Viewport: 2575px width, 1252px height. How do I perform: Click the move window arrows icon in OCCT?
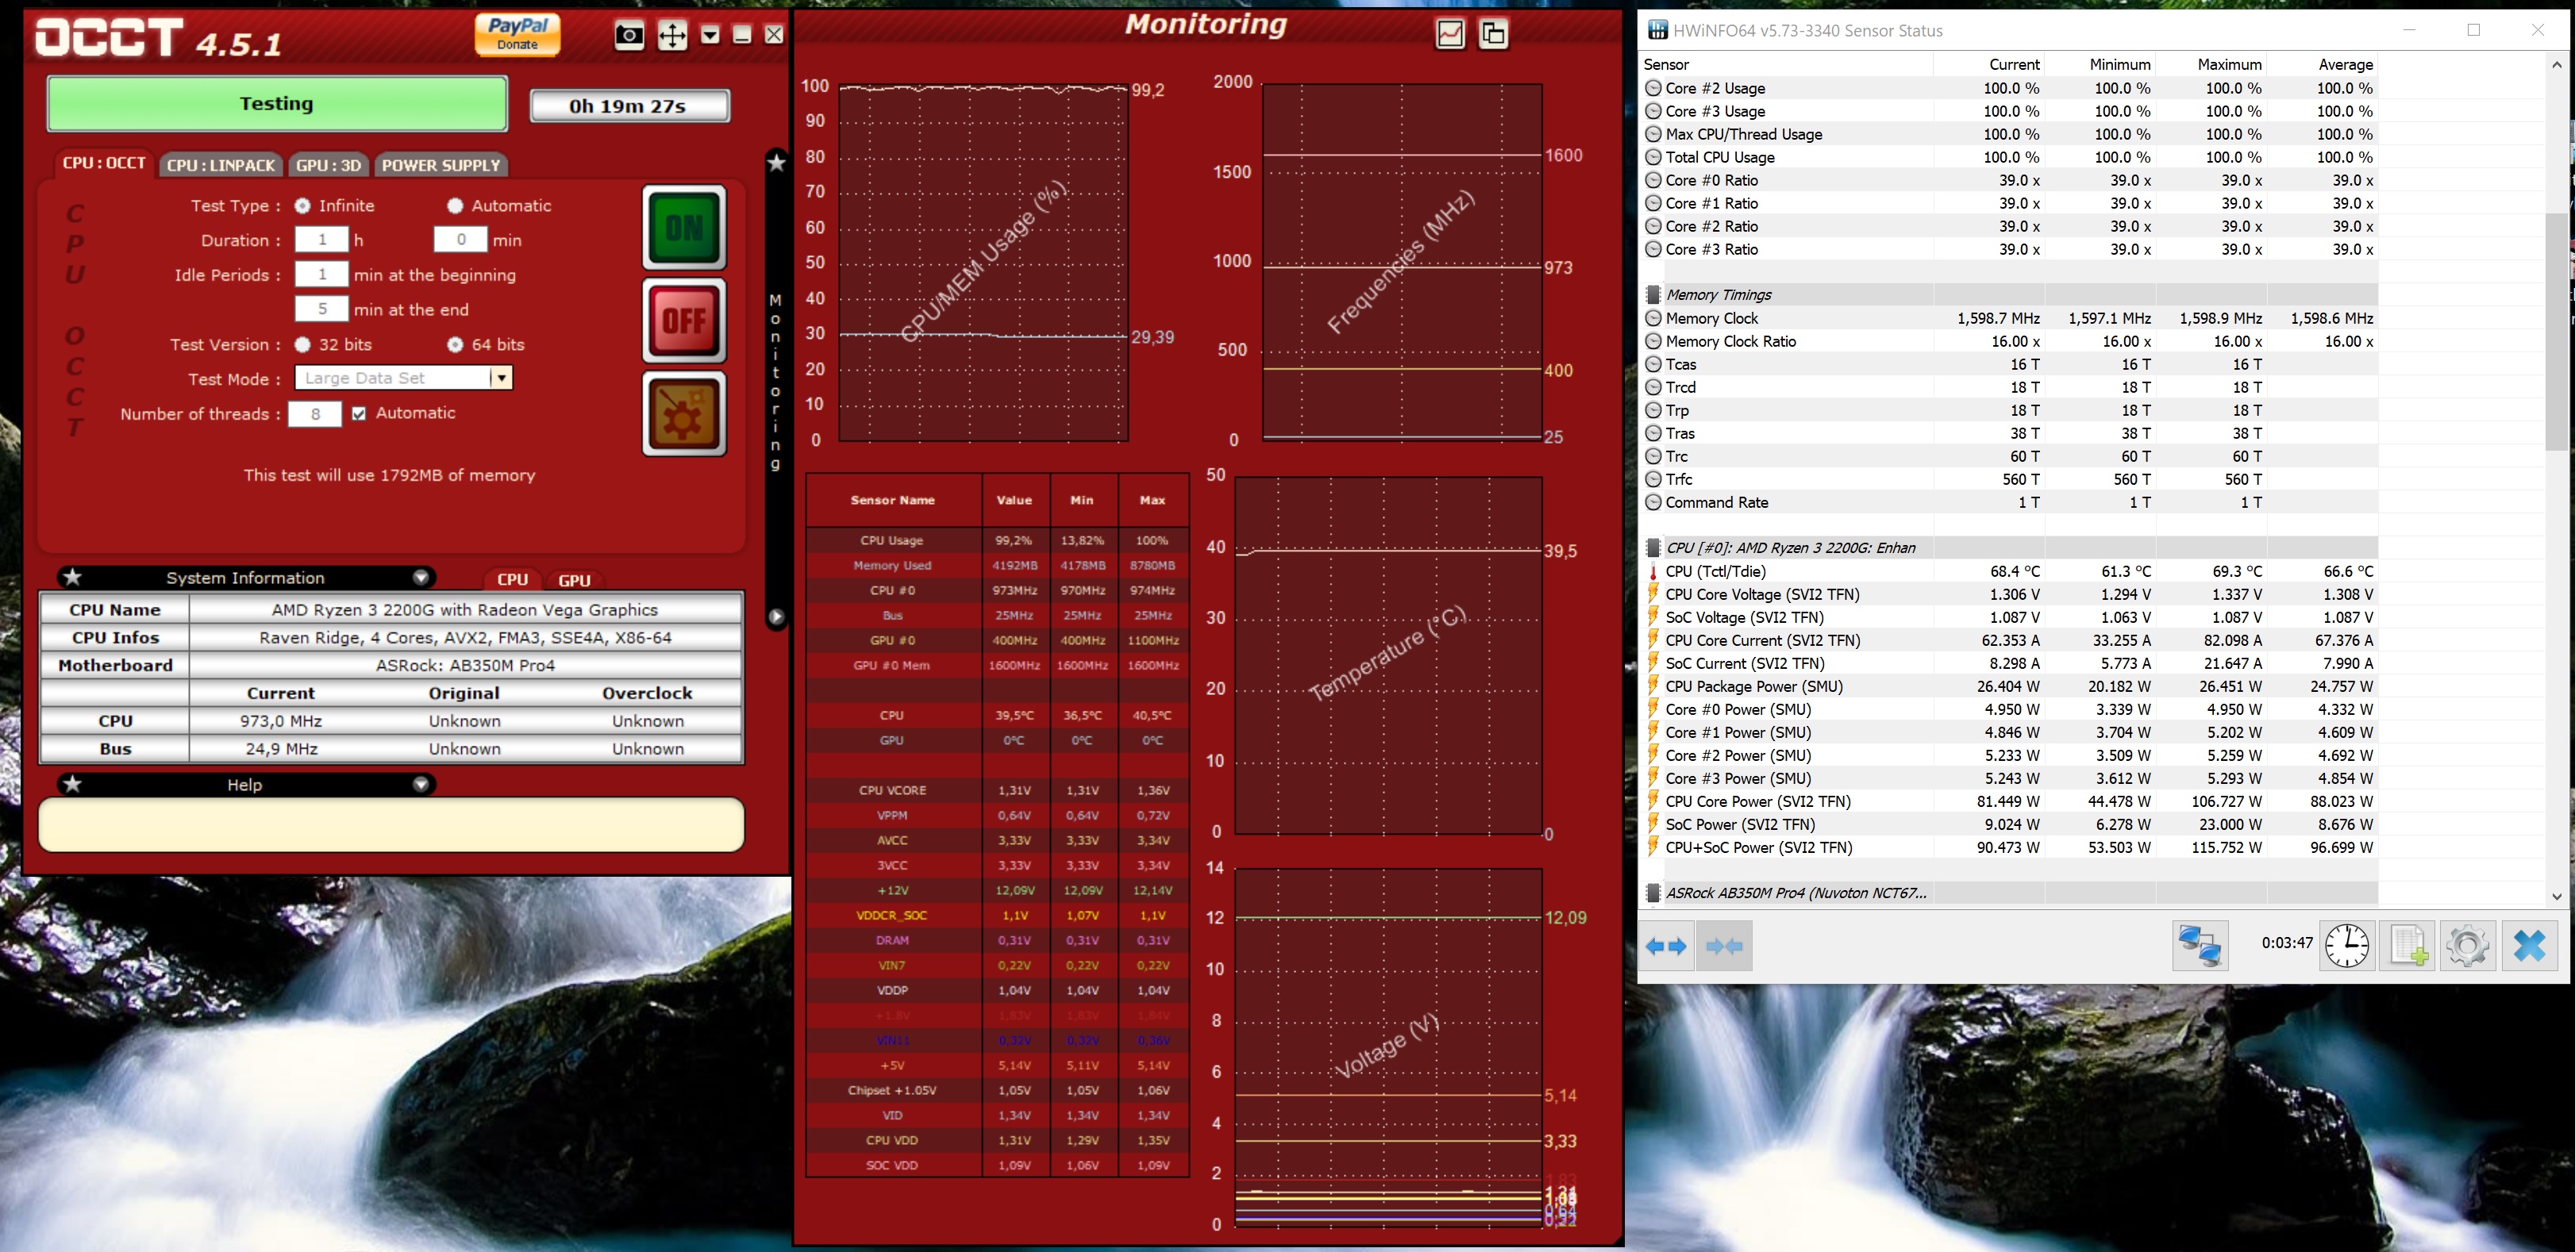tap(672, 35)
